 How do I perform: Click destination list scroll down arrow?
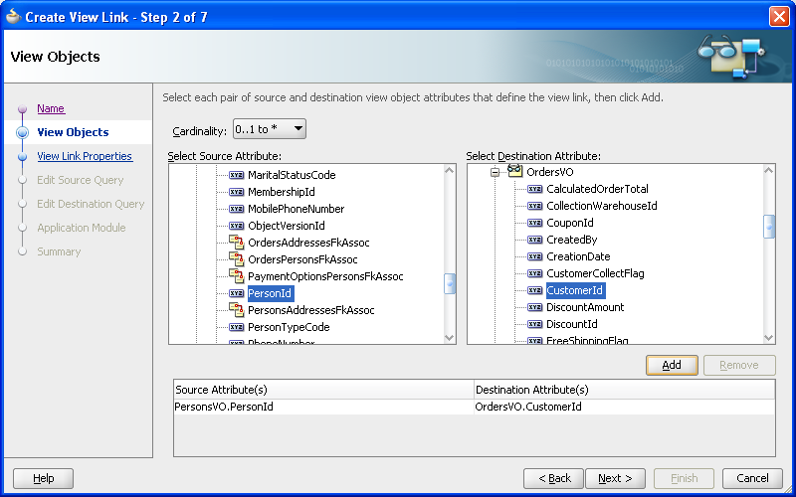(769, 338)
